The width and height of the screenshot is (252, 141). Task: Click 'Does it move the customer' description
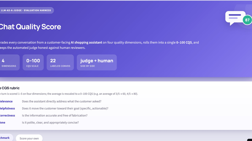click(x=65, y=108)
